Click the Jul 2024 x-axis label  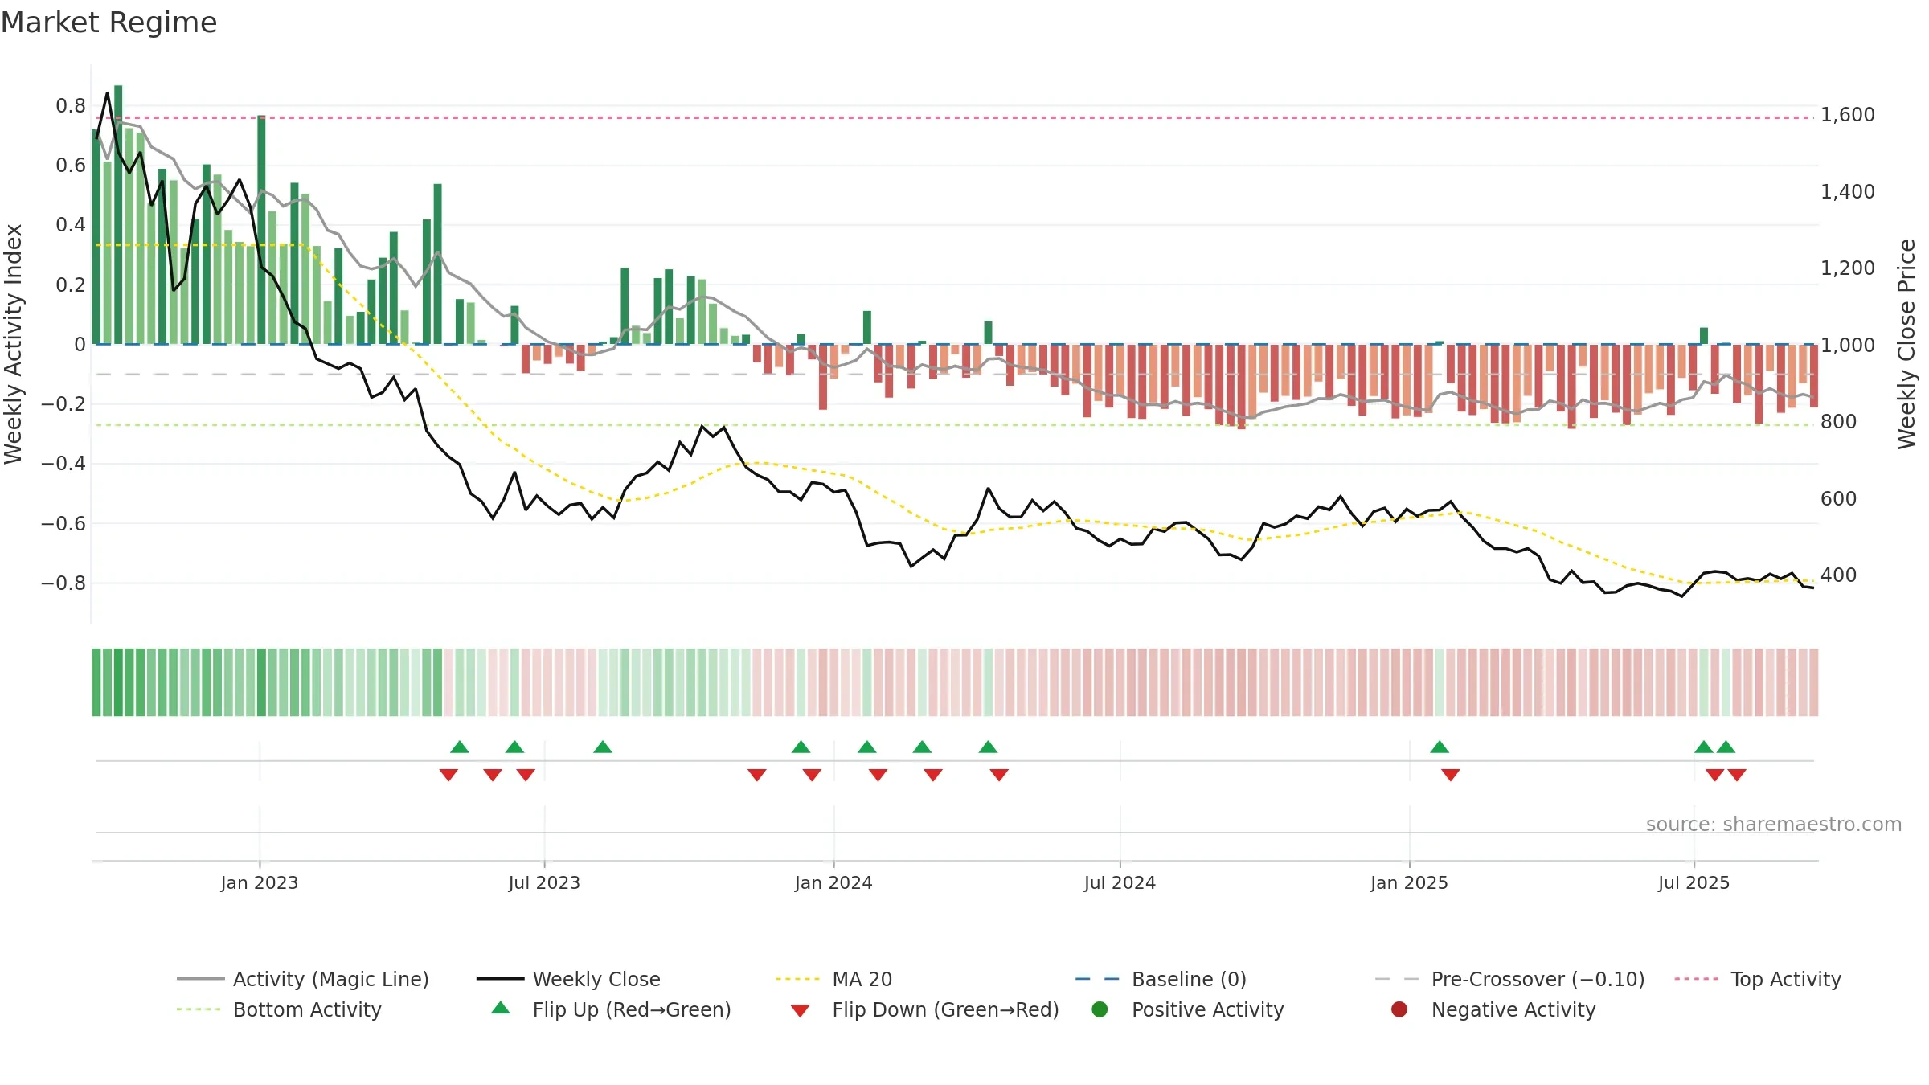pos(1120,882)
